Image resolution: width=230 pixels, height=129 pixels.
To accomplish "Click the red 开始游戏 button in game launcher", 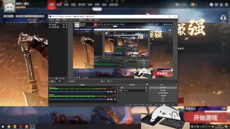I will 205,118.
